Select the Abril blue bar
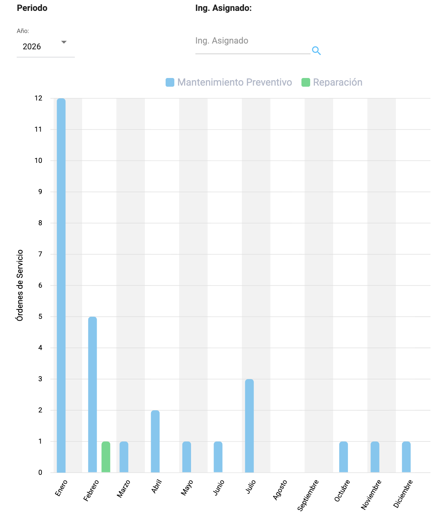 click(155, 441)
